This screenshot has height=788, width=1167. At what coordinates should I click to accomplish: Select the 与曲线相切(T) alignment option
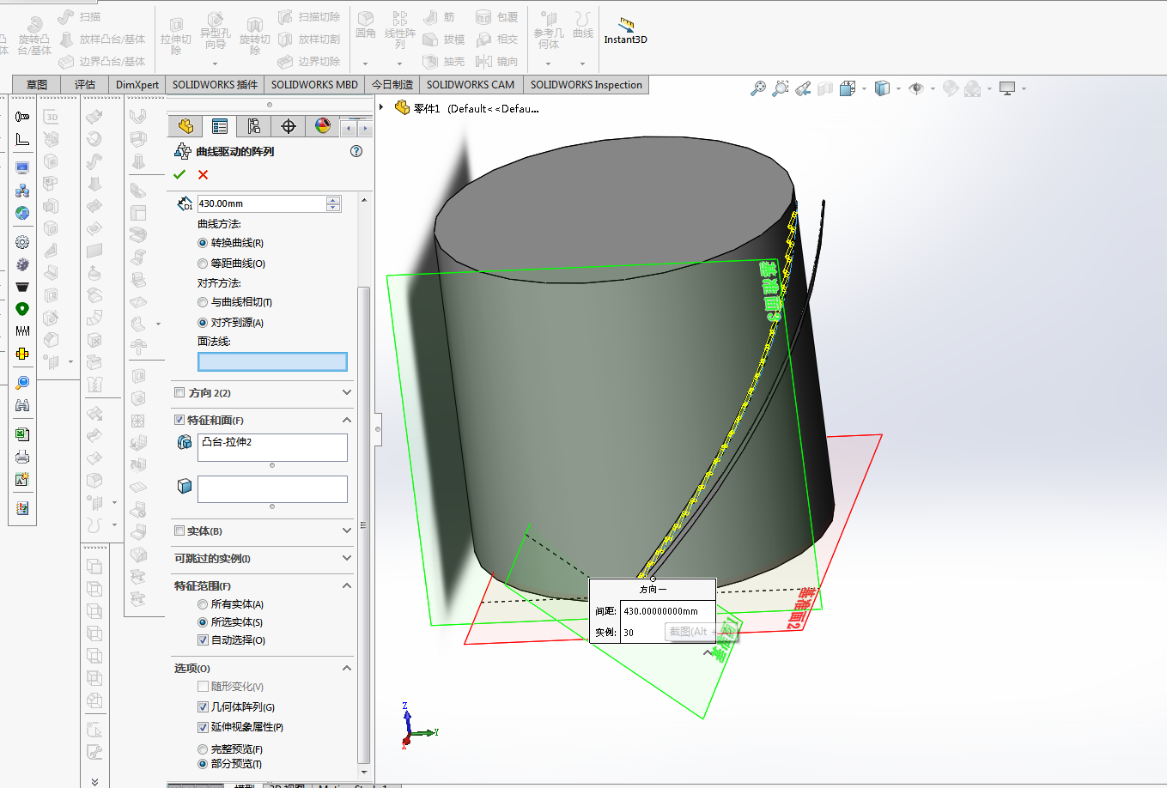click(203, 302)
